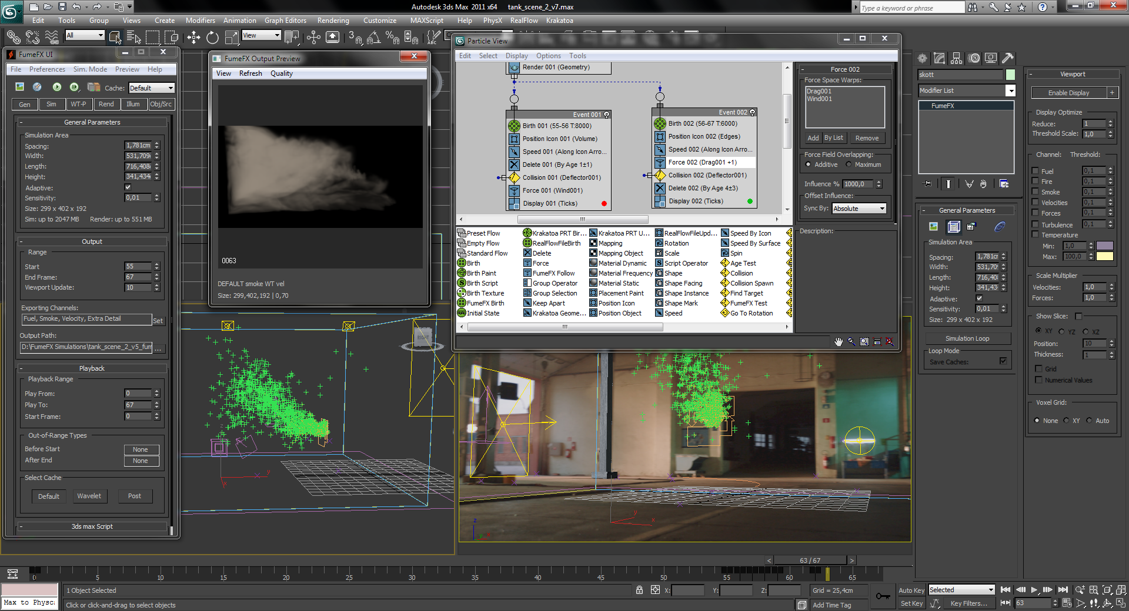Open the Graph Editors menu

[x=285, y=20]
